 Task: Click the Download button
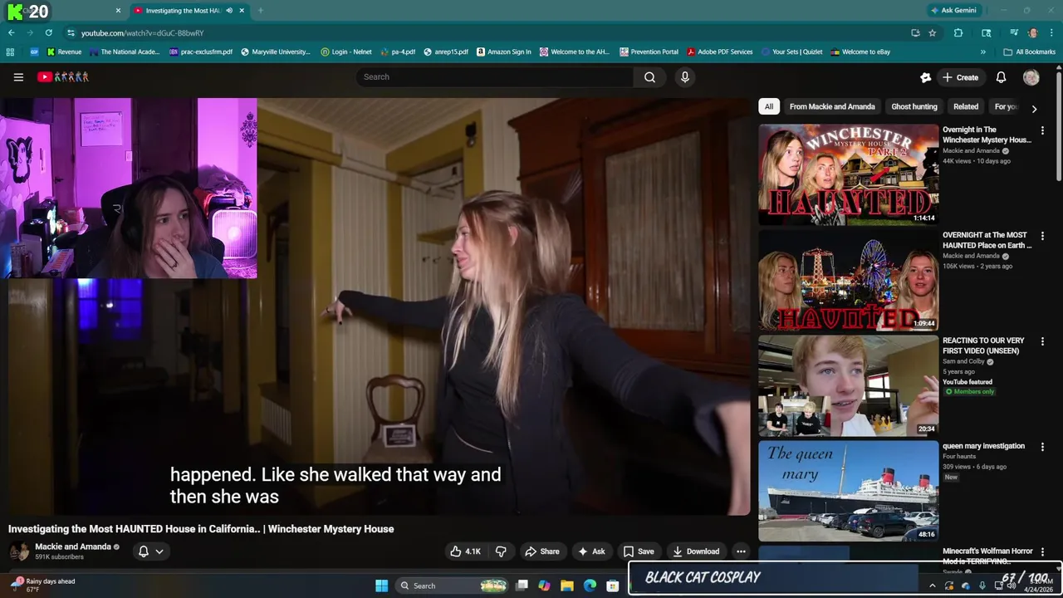[x=696, y=551]
